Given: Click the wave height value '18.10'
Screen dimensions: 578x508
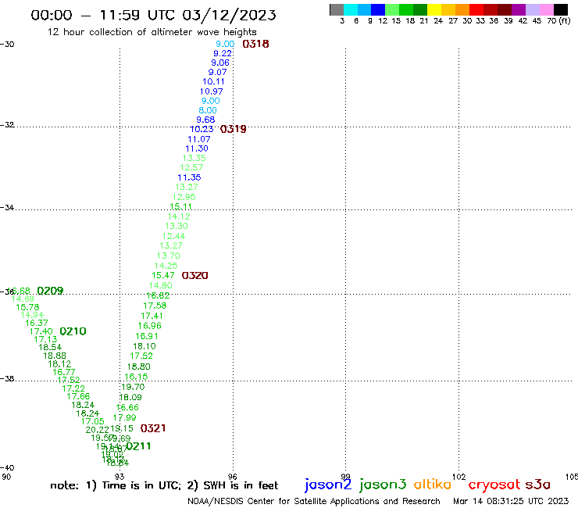Looking at the screenshot, I should 144,346.
